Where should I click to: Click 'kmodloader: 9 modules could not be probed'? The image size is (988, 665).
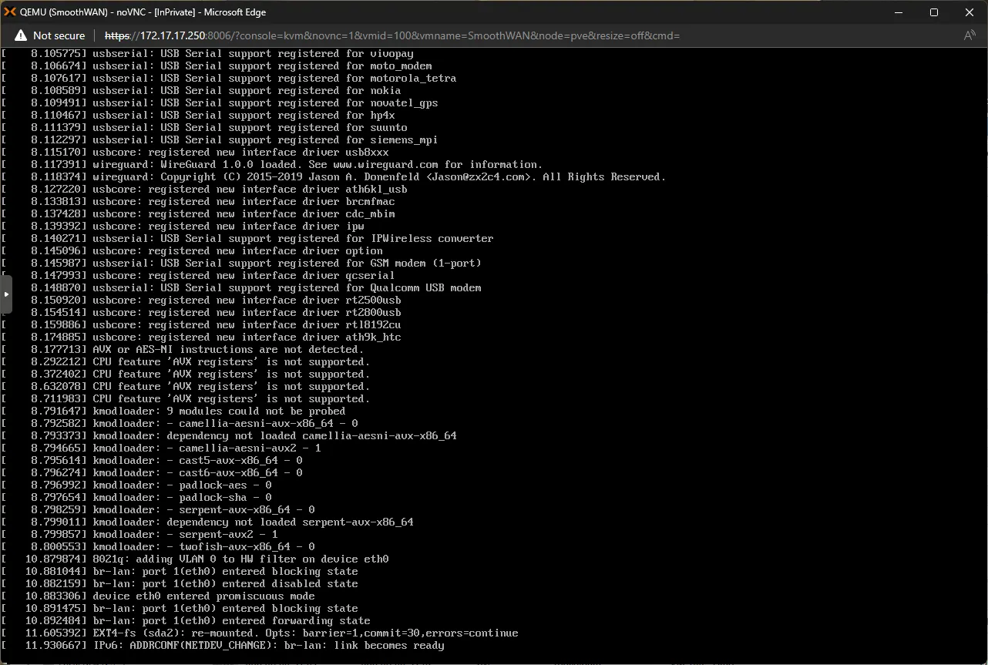tap(173, 411)
